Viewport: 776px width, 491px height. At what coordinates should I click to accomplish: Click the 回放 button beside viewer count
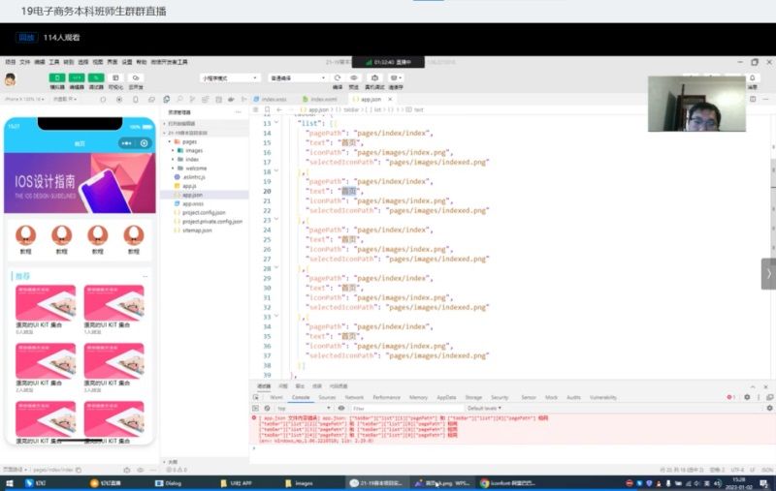pos(27,38)
